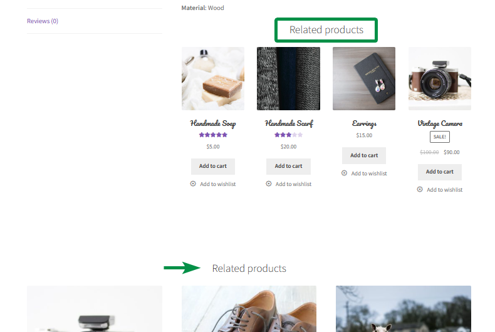Click the Earrings product title
Image resolution: width=495 pixels, height=332 pixels.
click(364, 123)
